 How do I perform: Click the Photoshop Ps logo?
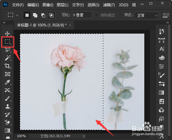[5, 5]
